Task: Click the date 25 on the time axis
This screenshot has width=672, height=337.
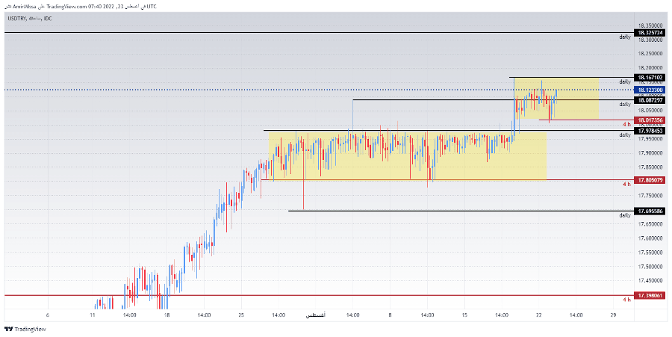Action: click(241, 315)
